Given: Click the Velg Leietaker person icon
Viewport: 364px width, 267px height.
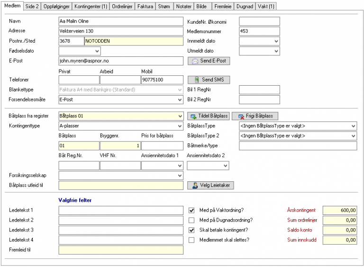Looking at the screenshot, I should click(195, 186).
